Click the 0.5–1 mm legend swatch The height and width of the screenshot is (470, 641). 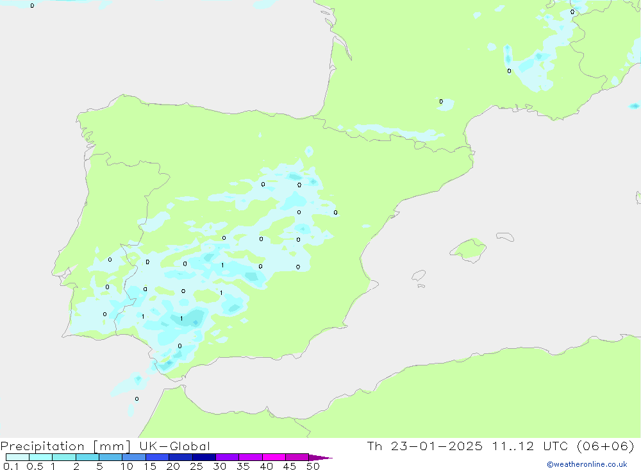[x=40, y=457]
